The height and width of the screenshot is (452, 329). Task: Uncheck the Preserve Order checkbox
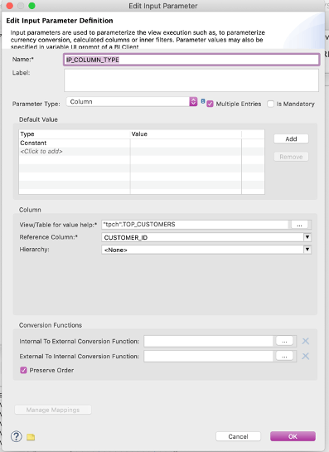pos(24,370)
